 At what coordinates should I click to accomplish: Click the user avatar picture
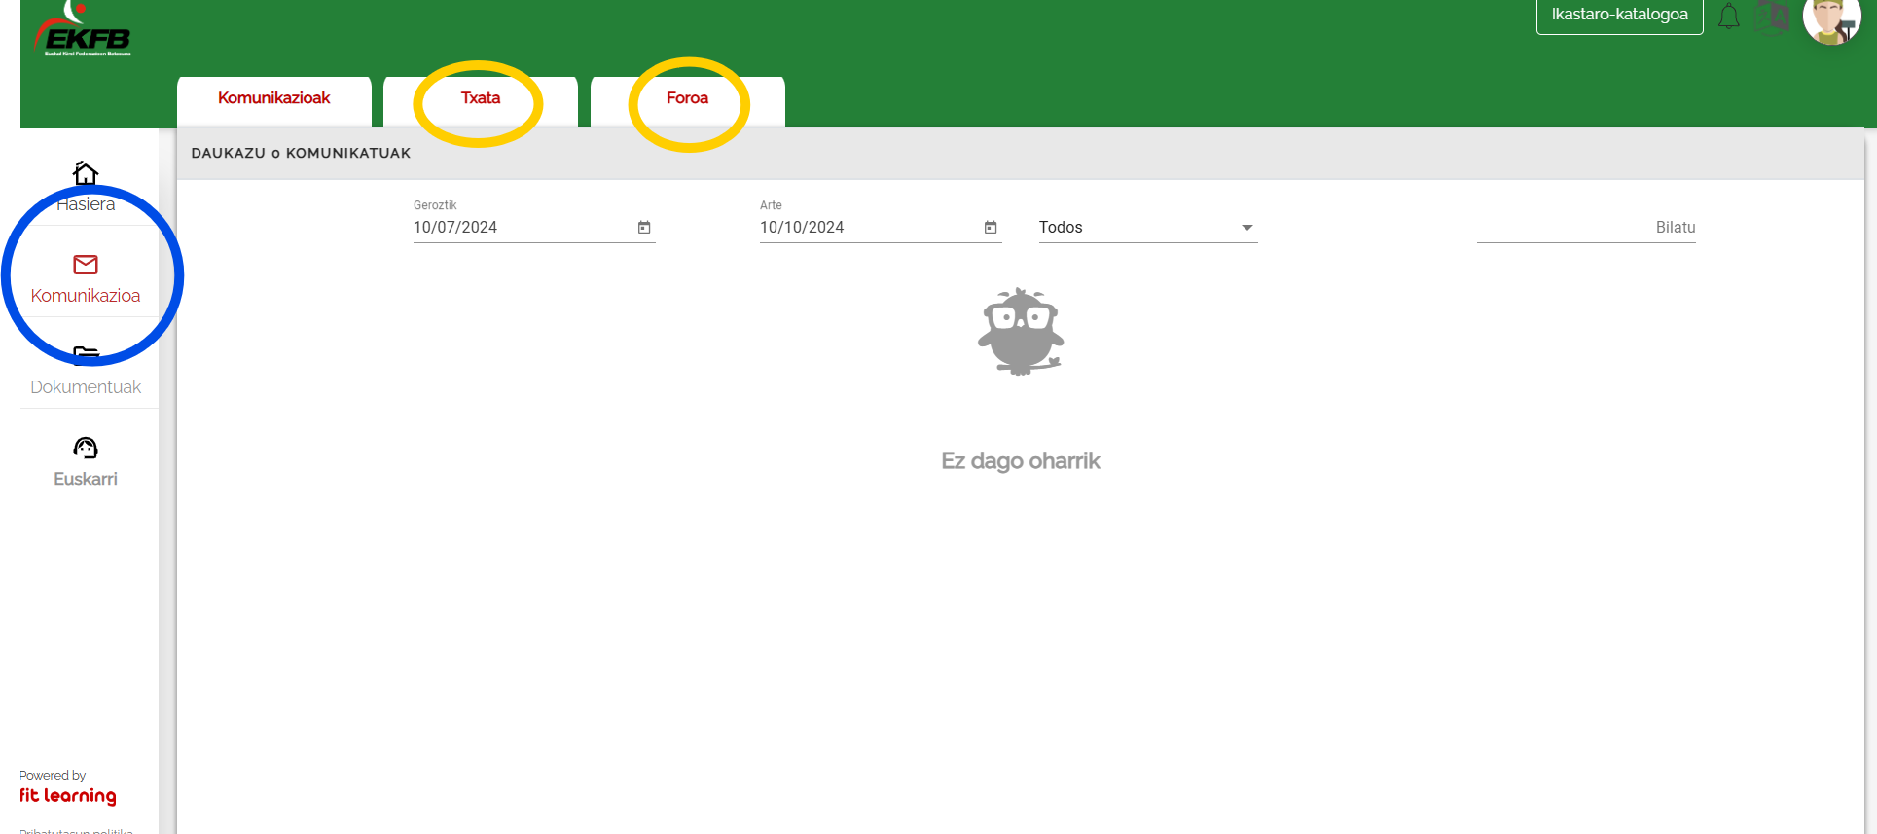click(1830, 19)
